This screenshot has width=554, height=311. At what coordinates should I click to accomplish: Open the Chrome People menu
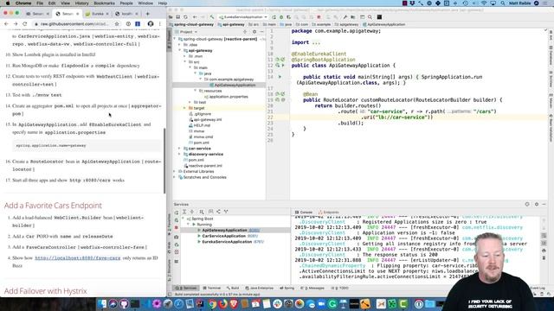(x=126, y=3)
